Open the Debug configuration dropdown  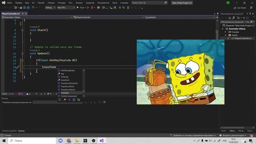pyautogui.click(x=50, y=8)
